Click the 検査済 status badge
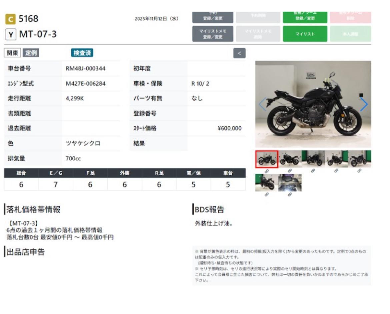Screen dimensions: 390x314 (82, 53)
